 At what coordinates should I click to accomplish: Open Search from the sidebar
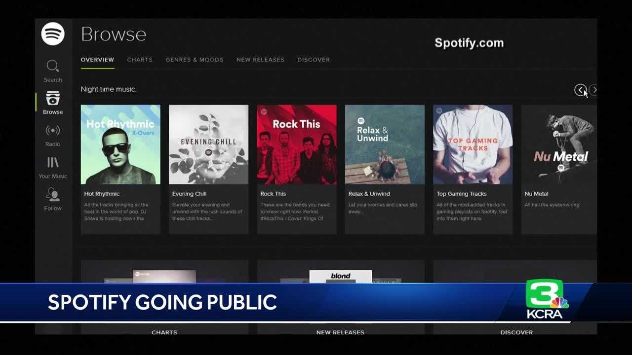[x=53, y=71]
